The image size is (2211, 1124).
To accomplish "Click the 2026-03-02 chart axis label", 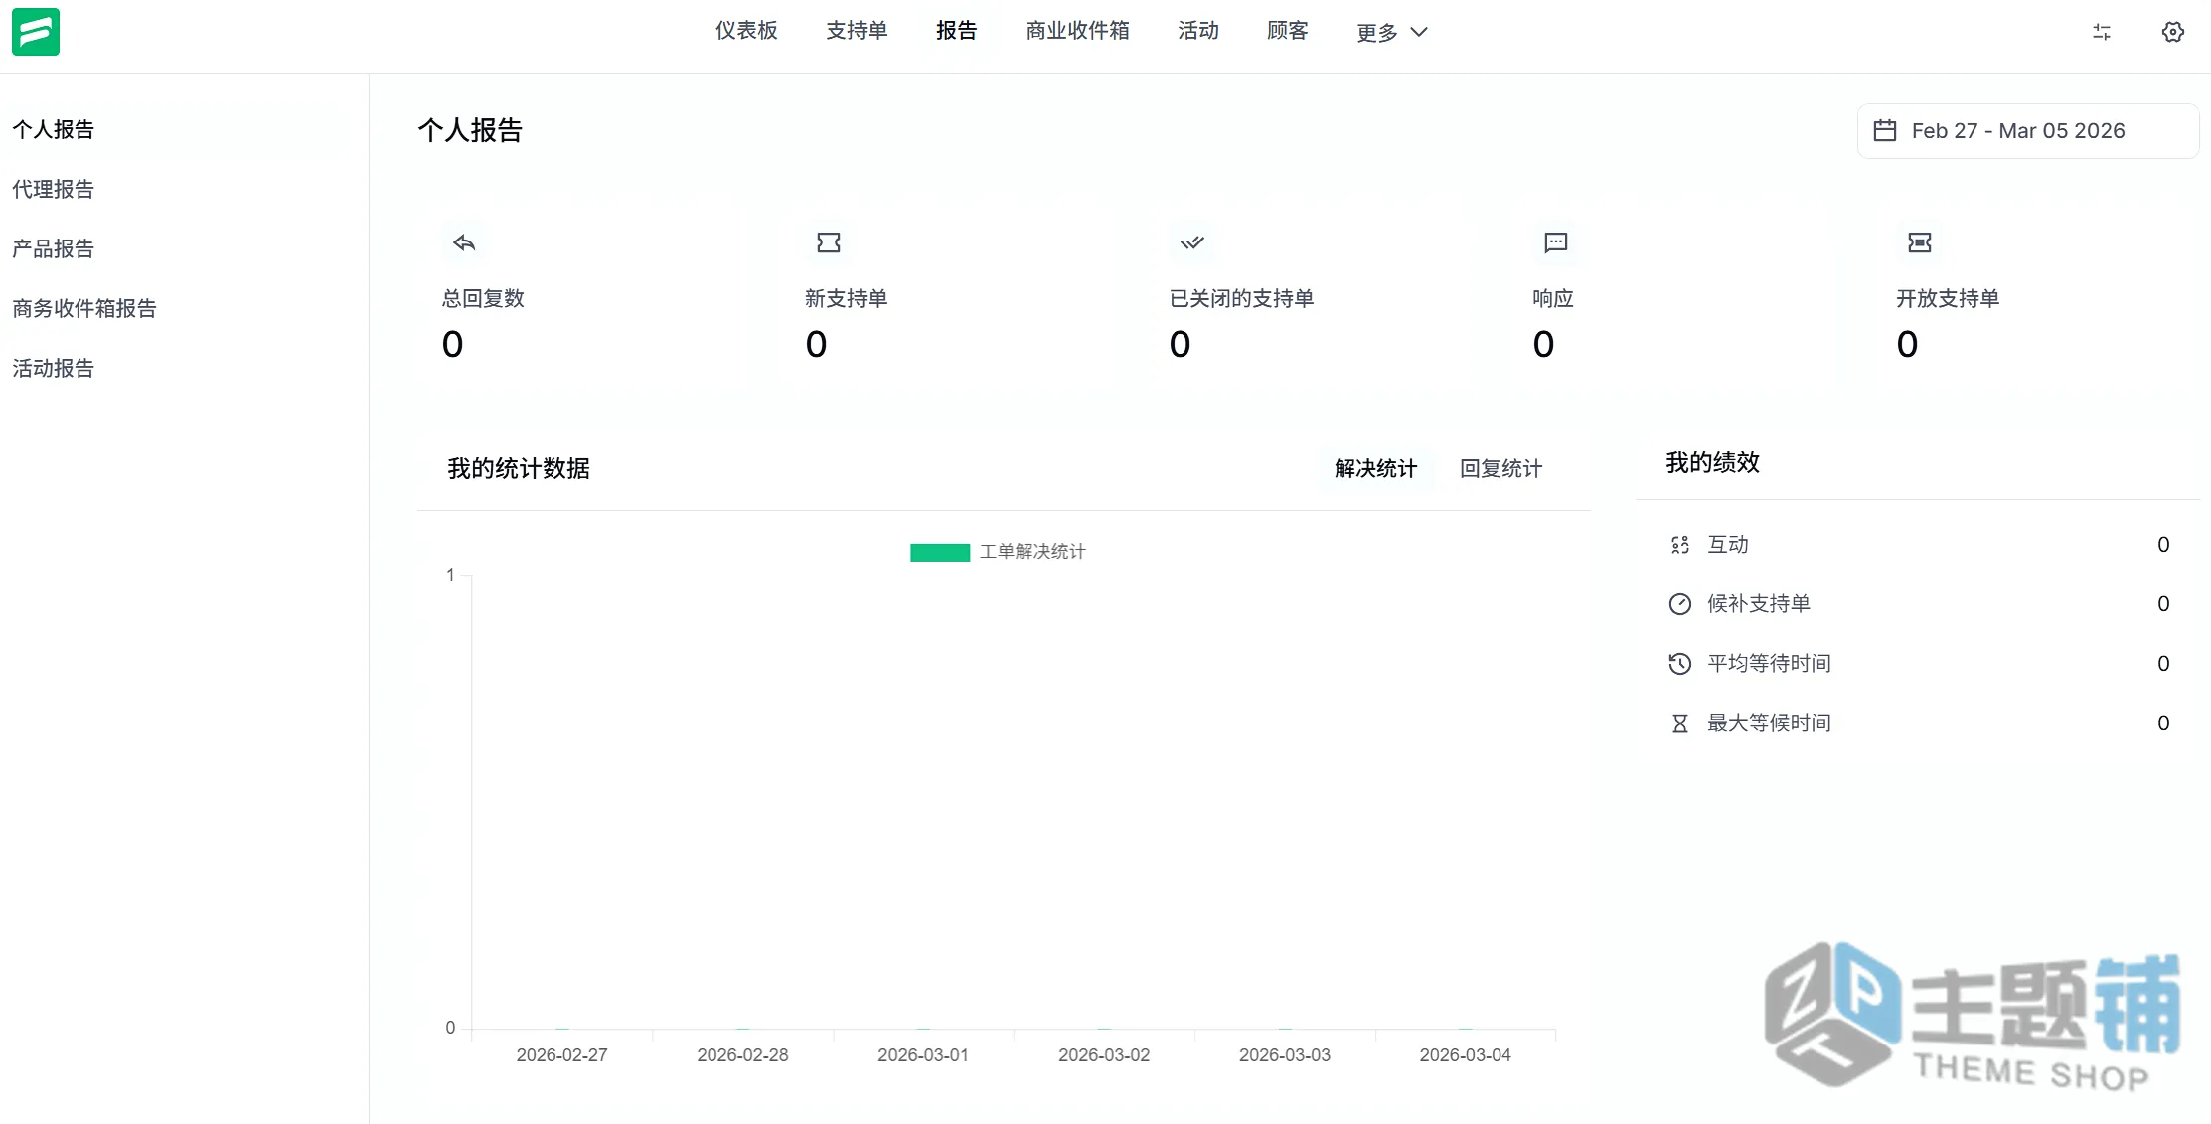I will point(1104,1055).
